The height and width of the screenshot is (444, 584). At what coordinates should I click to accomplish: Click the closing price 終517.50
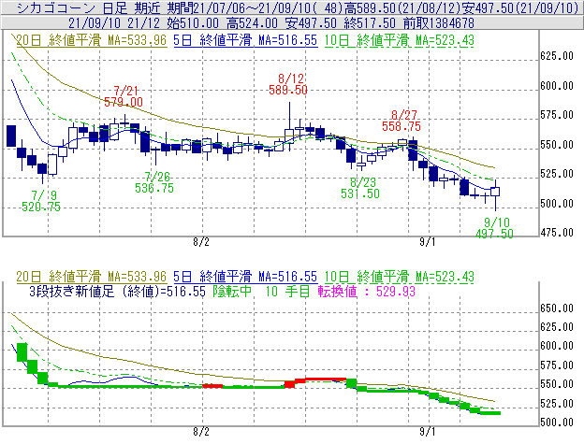[x=370, y=23]
